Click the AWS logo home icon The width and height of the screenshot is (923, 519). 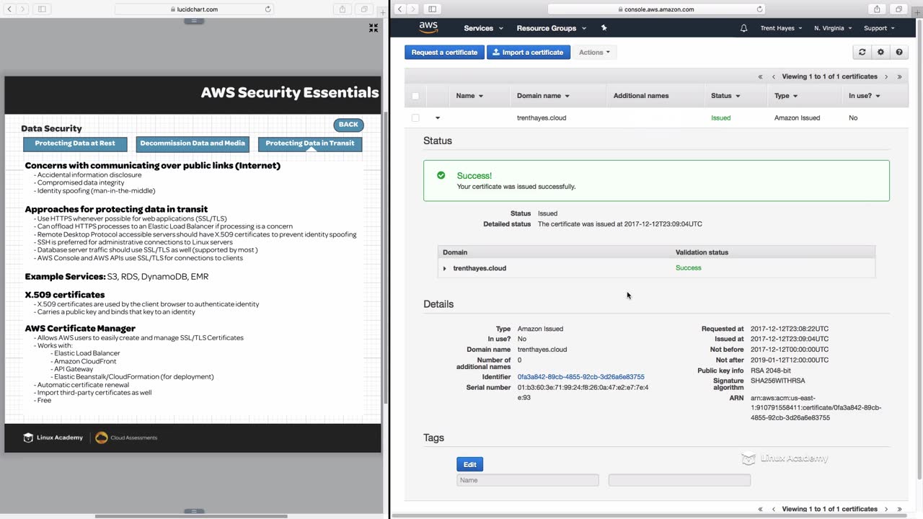[x=428, y=27]
